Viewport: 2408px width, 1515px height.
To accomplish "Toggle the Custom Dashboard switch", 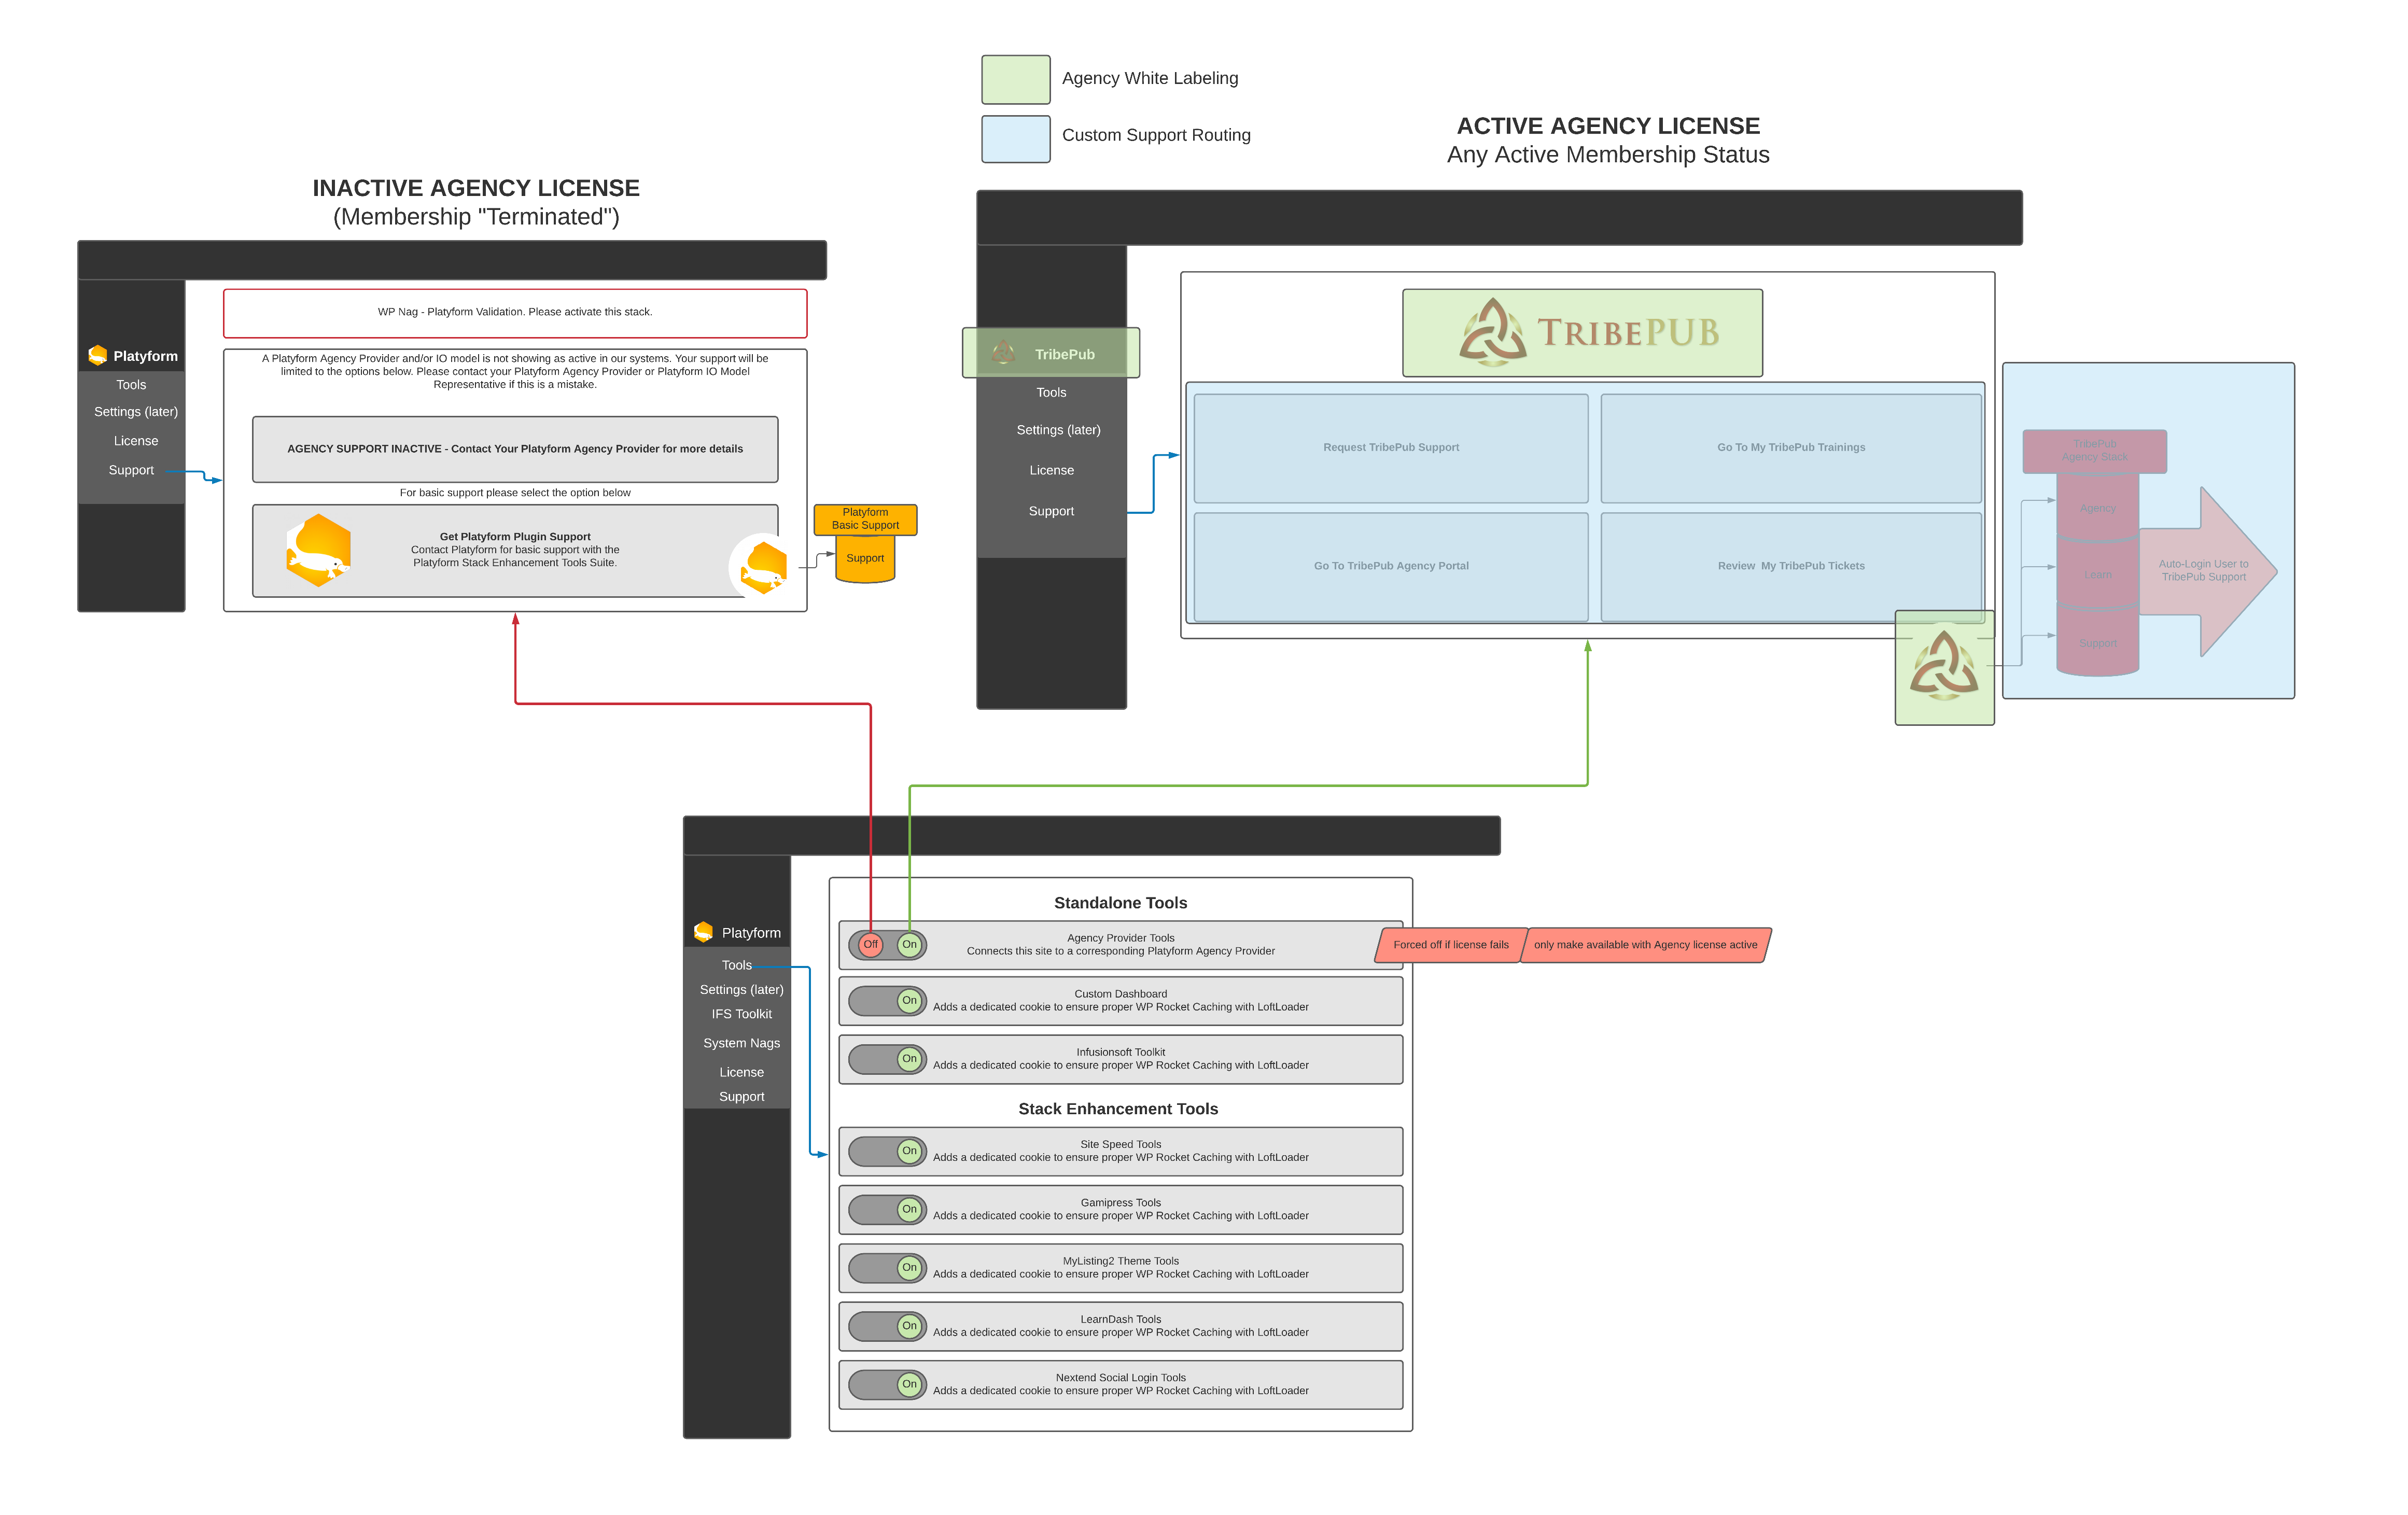I will [x=888, y=1001].
